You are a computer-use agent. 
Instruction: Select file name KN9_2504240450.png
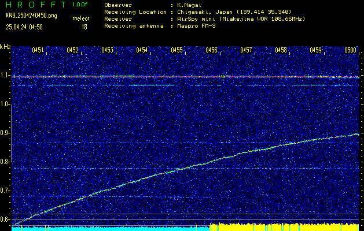tap(31, 16)
